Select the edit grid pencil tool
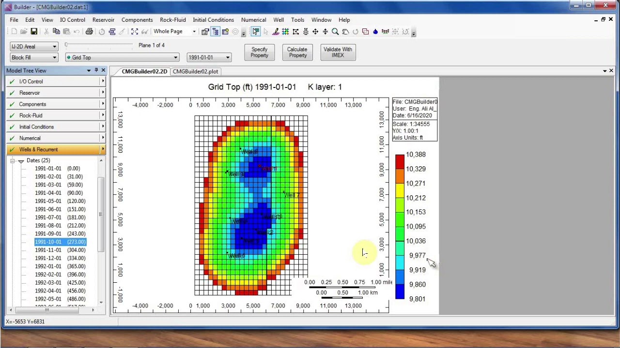The image size is (620, 348). click(x=276, y=32)
